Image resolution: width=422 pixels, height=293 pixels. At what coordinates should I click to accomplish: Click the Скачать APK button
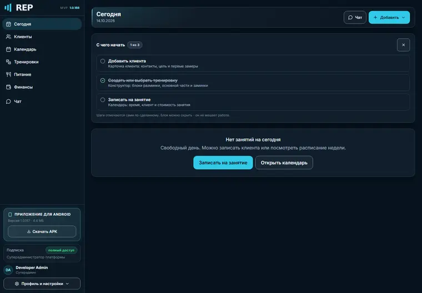pos(42,231)
